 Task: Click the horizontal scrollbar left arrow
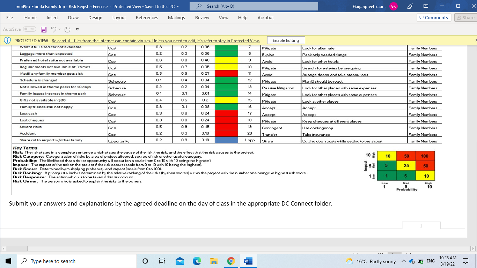[3, 249]
